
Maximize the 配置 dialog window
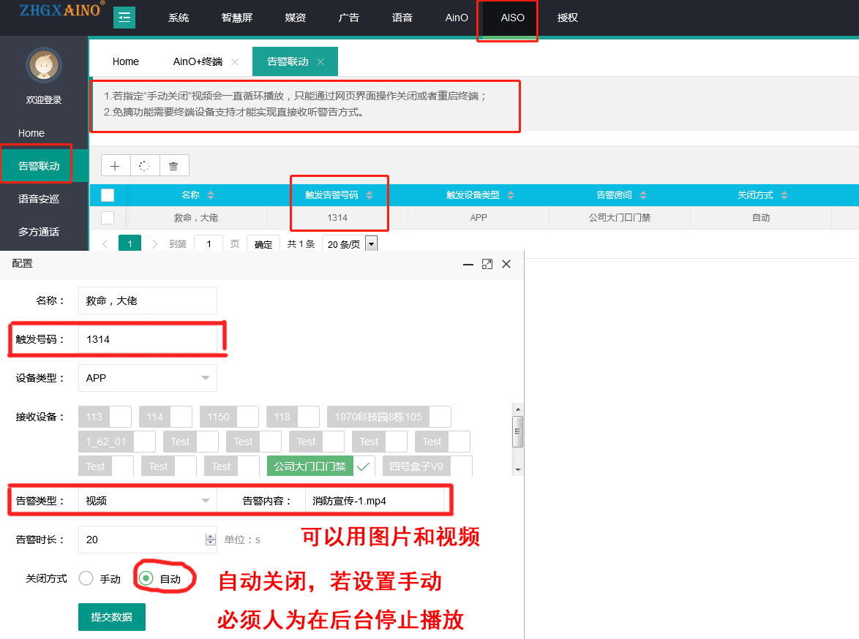point(487,264)
